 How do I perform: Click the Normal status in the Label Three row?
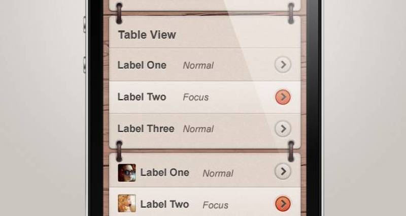click(x=198, y=129)
